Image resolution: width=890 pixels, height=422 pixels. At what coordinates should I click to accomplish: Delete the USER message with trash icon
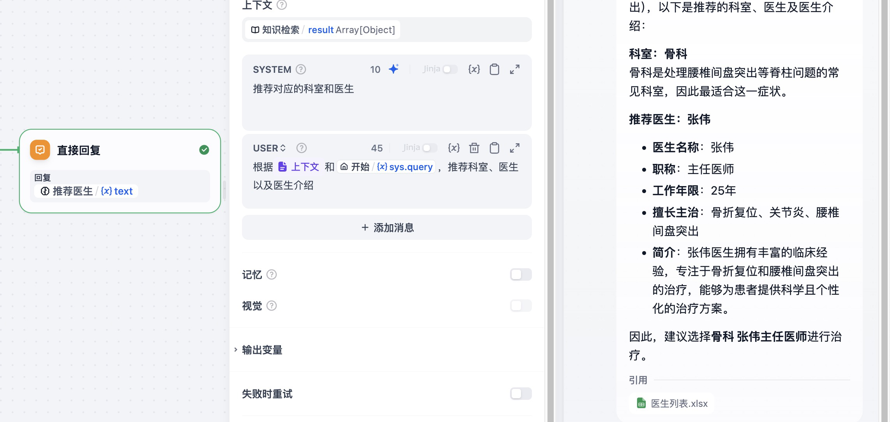[x=474, y=148]
